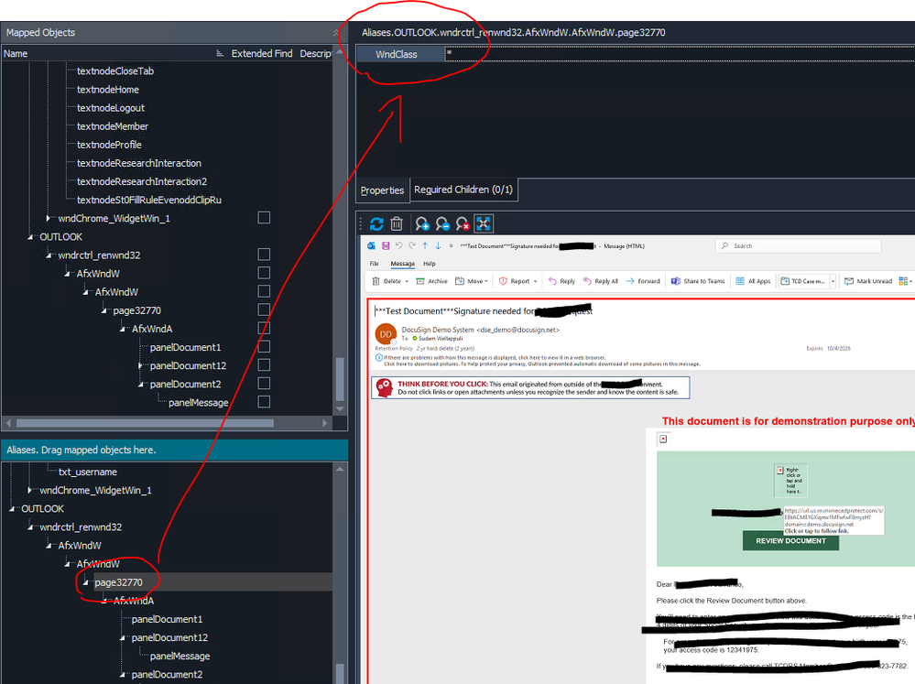The height and width of the screenshot is (684, 915).
Task: Click the Archive button in Outlook ribbon
Action: 431,281
